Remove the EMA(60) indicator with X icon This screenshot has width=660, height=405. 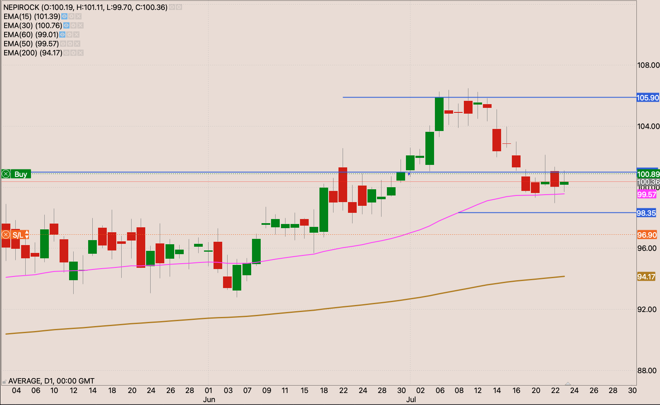(77, 35)
